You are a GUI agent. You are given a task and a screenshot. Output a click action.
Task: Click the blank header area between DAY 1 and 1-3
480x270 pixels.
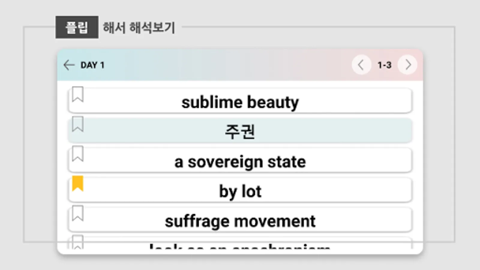click(228, 65)
